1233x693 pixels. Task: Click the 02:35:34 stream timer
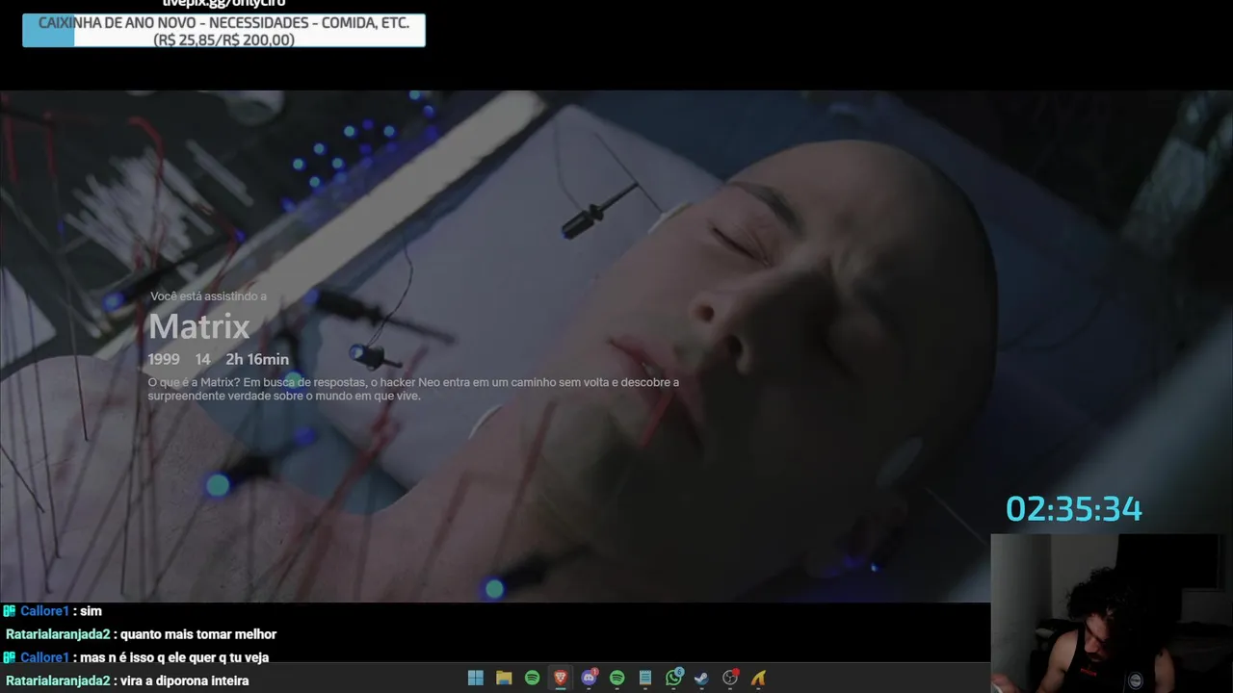coord(1074,509)
